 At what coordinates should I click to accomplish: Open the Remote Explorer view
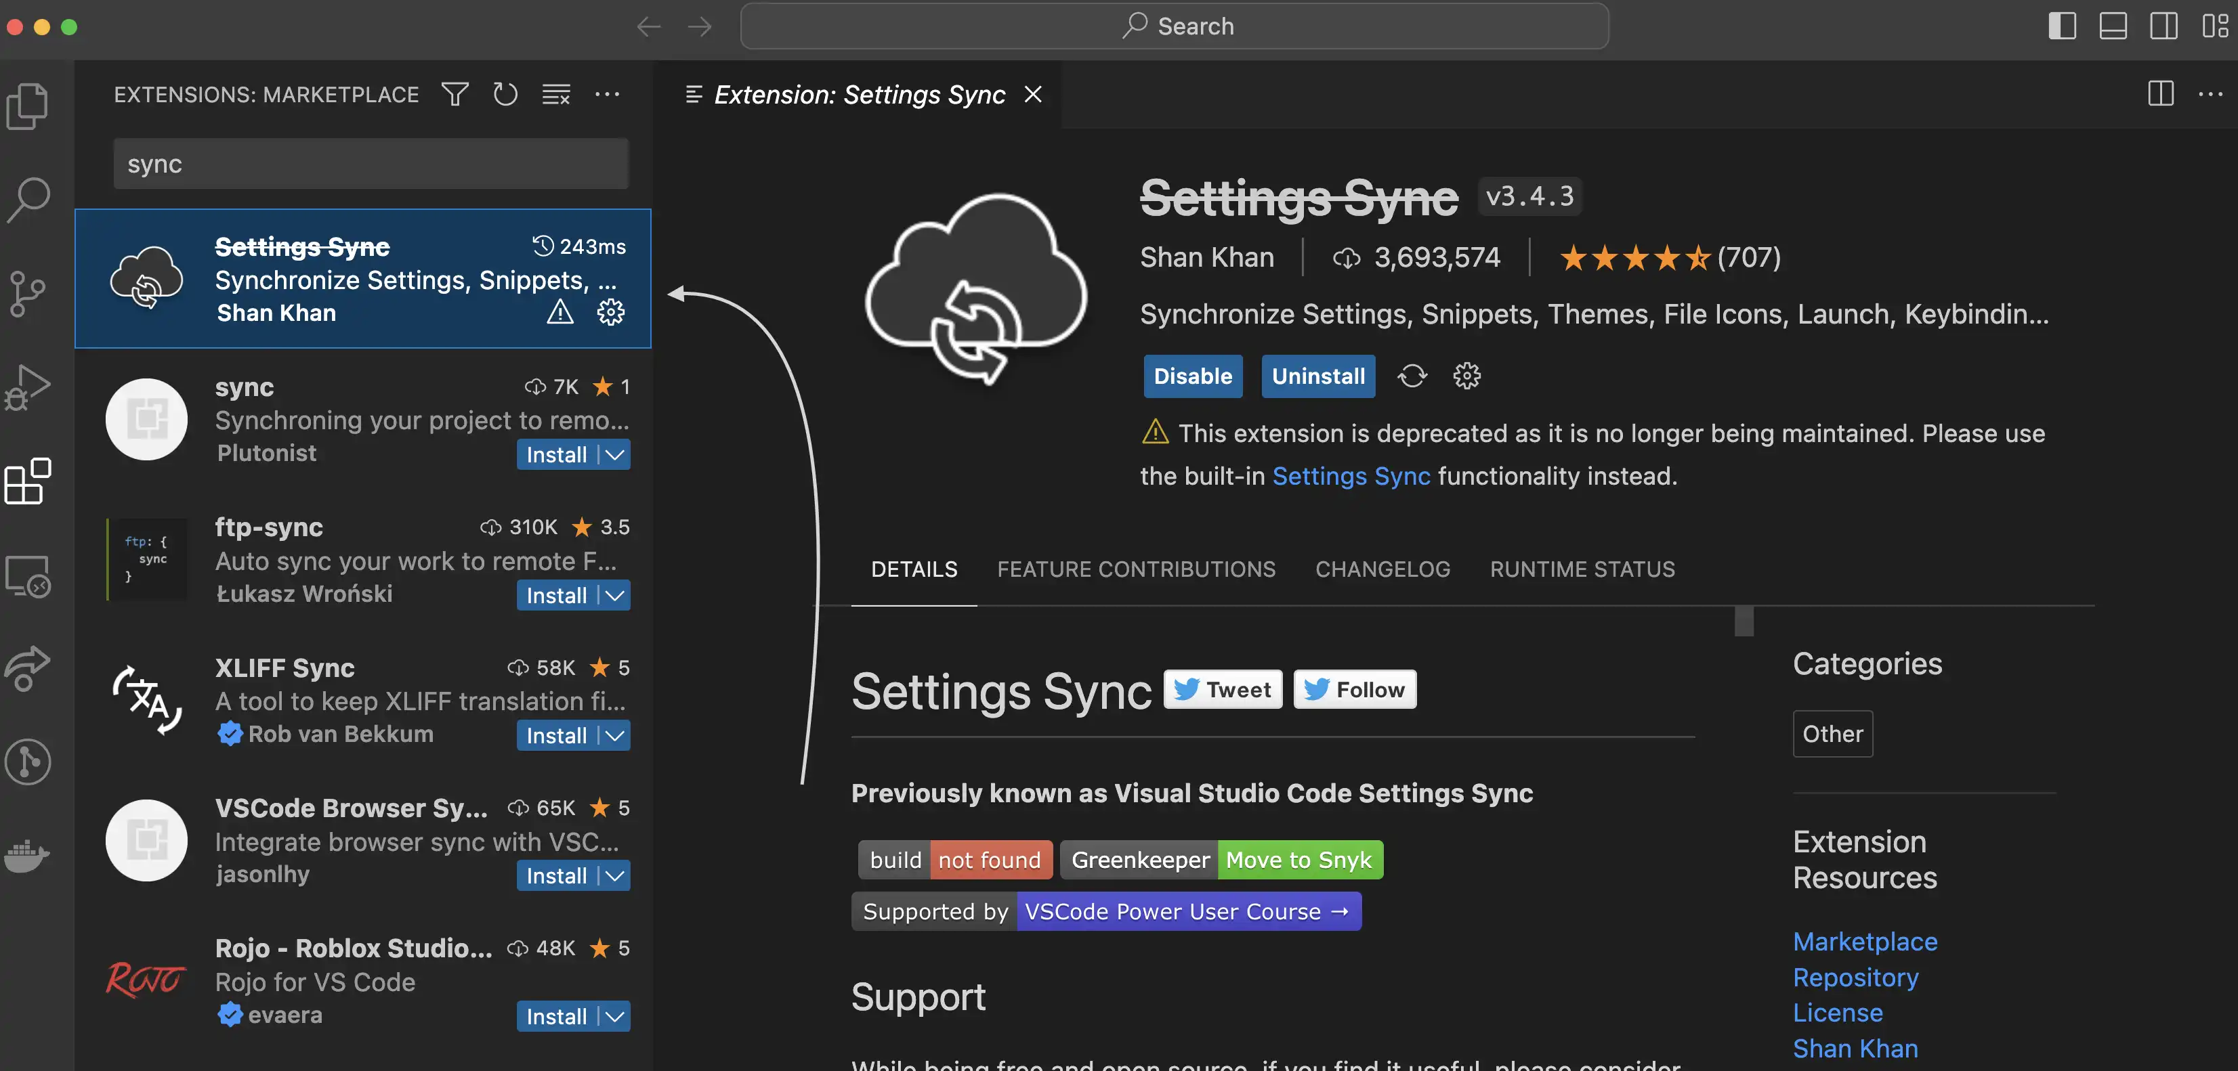point(28,575)
